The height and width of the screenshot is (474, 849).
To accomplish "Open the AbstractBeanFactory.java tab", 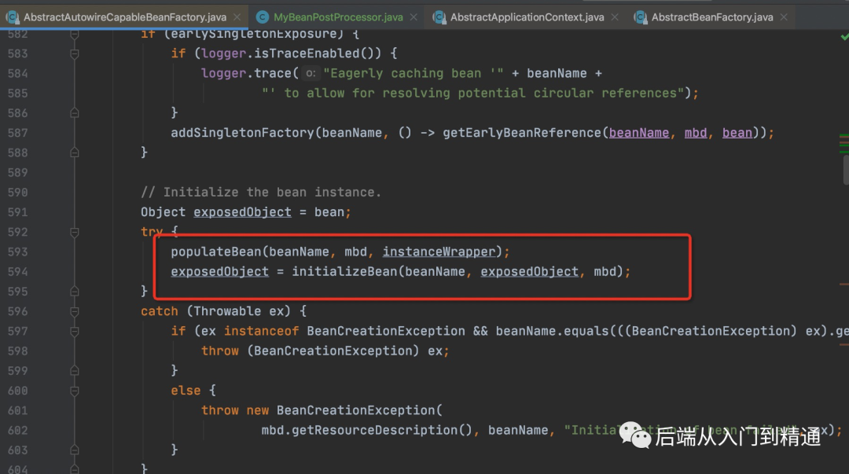I will point(712,17).
